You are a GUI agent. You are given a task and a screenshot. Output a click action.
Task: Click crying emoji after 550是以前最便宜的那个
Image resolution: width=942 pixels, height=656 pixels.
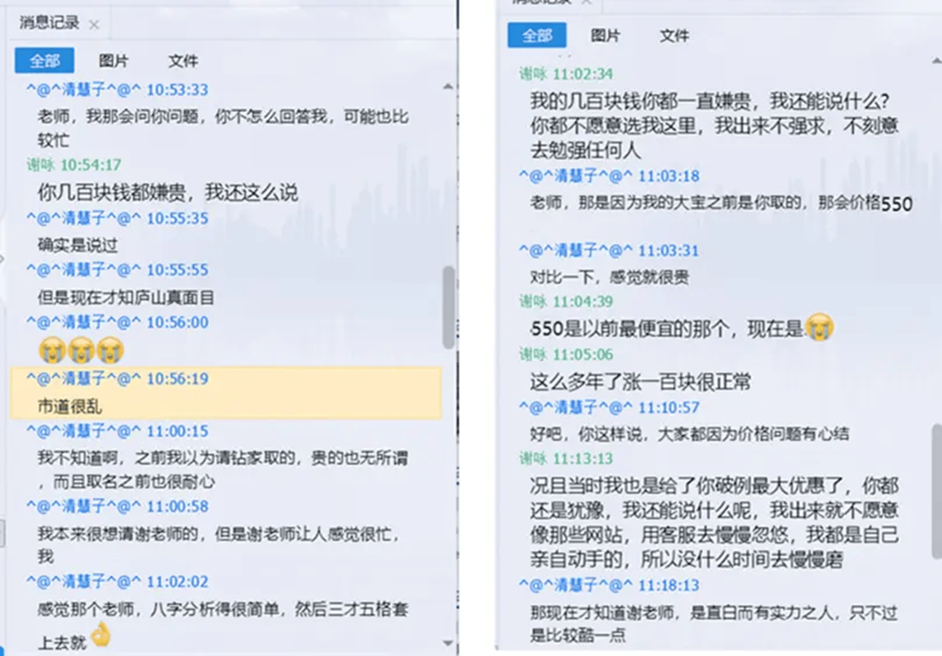(x=819, y=327)
